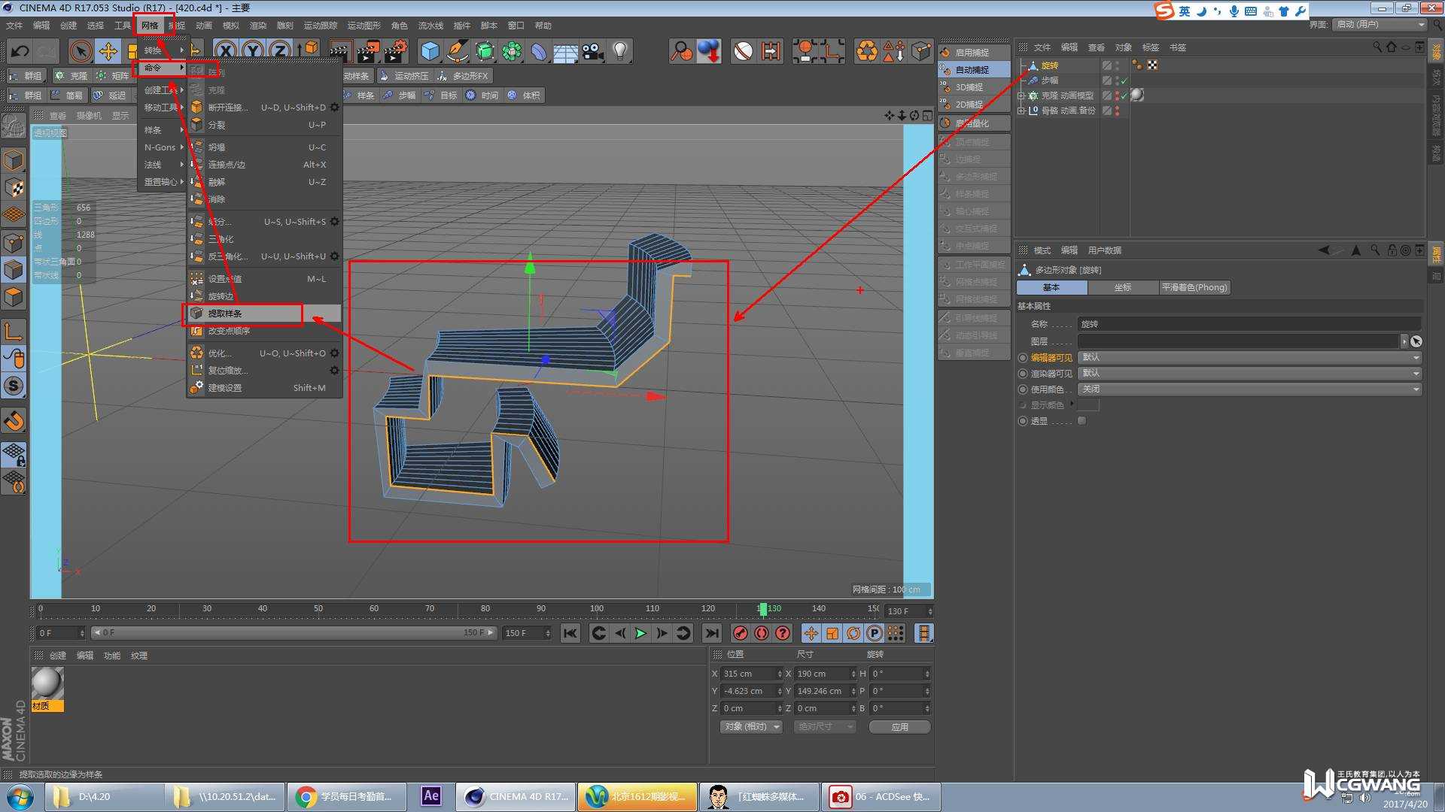Click the Undo arrow icon
Viewport: 1445px width, 812px height.
click(20, 51)
